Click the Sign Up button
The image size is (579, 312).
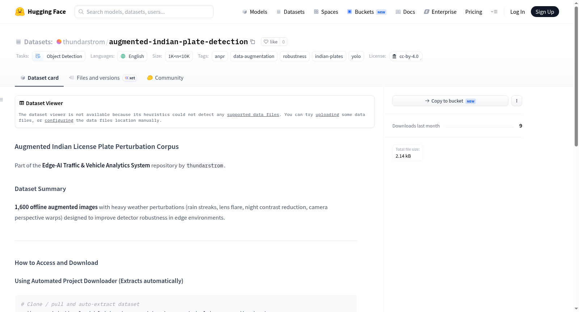545,12
